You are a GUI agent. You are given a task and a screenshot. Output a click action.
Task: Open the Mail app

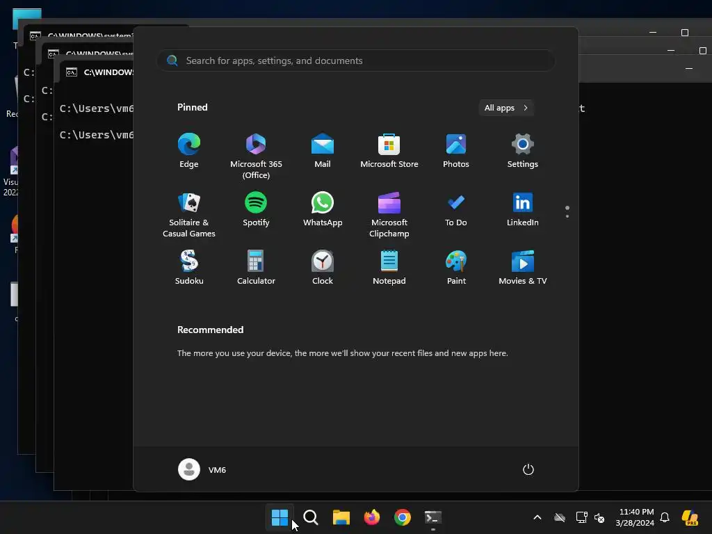pyautogui.click(x=323, y=151)
